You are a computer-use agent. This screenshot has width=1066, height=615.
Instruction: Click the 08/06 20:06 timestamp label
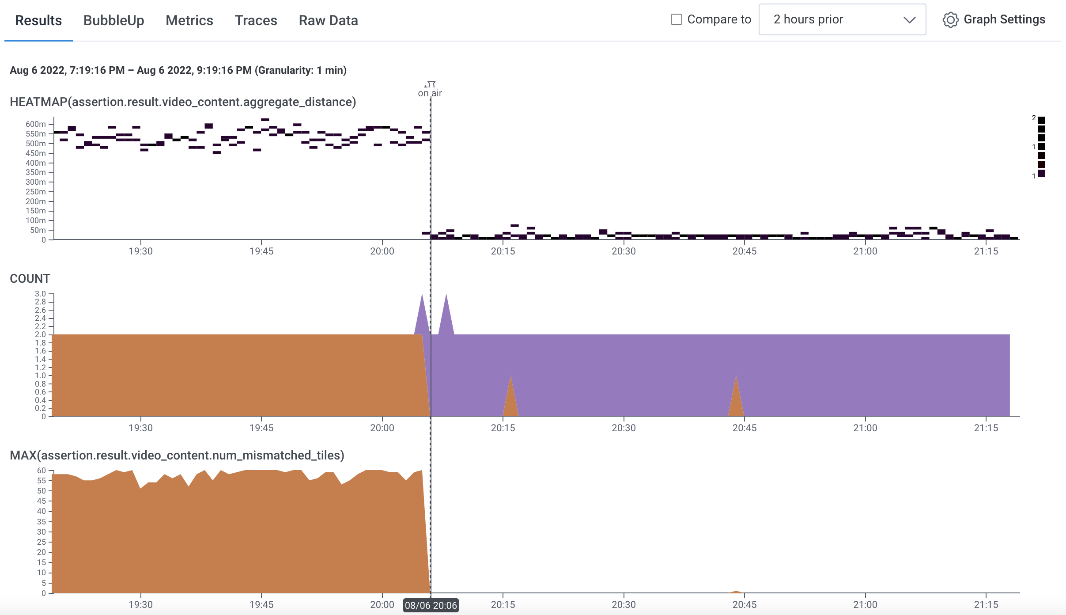point(433,604)
